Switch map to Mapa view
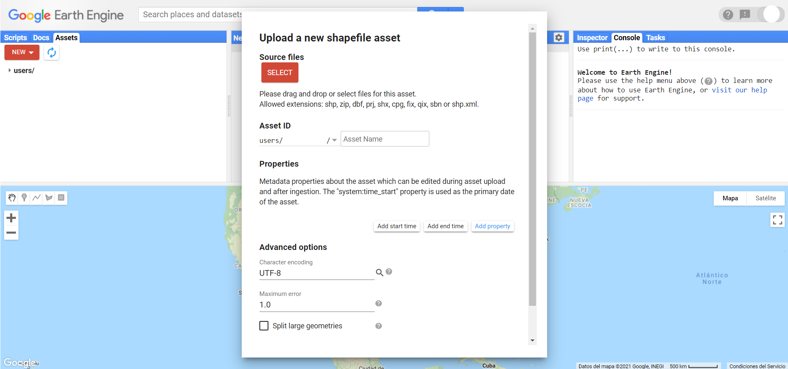The width and height of the screenshot is (788, 369). (x=730, y=198)
